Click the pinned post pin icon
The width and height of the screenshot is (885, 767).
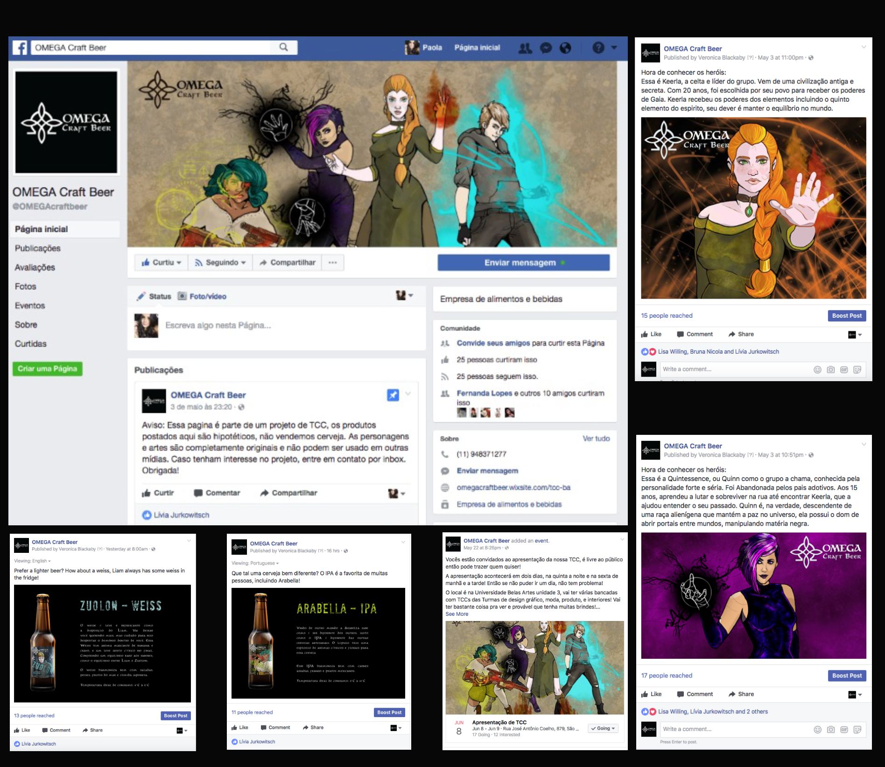pyautogui.click(x=393, y=395)
